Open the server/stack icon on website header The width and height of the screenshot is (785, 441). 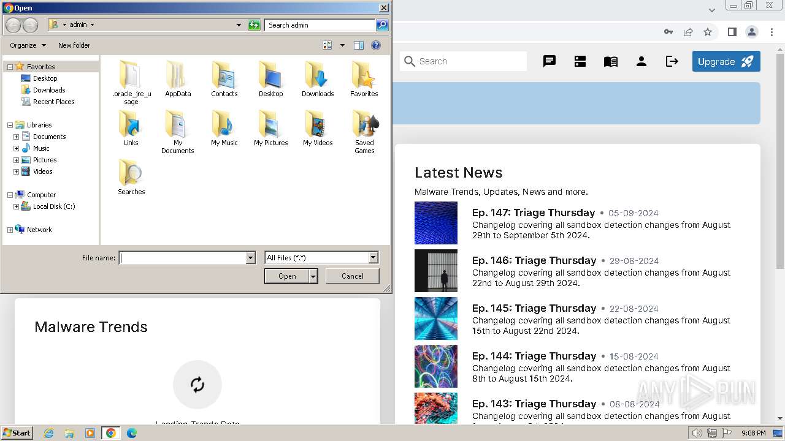pos(580,61)
